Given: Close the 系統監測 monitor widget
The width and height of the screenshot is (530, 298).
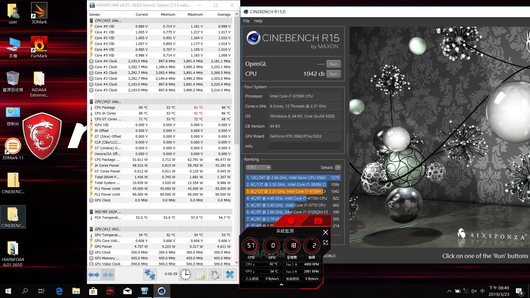Looking at the screenshot, I should [325, 232].
